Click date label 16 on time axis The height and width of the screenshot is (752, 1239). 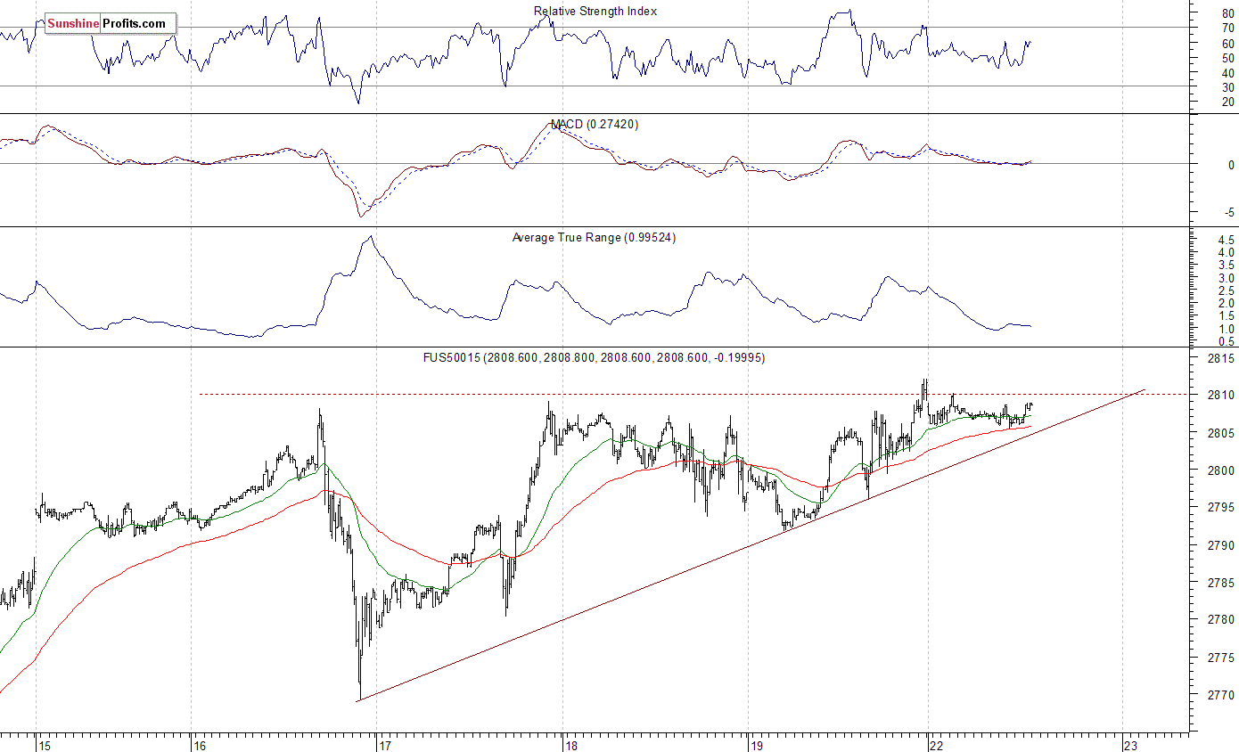(x=201, y=745)
